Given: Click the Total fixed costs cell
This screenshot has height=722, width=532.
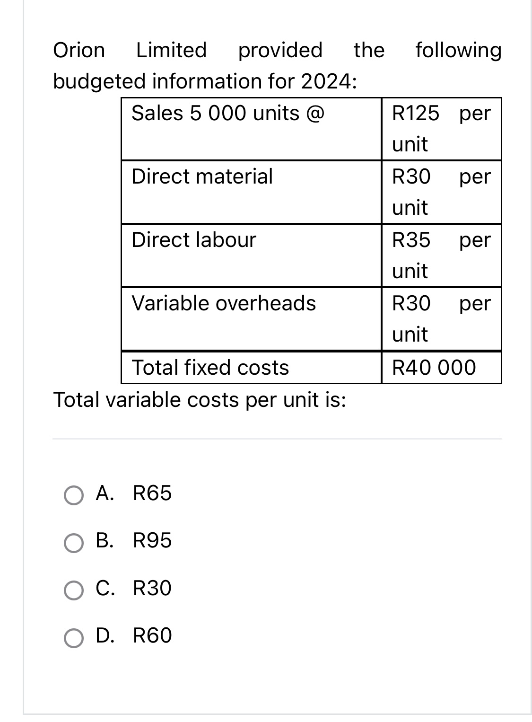Looking at the screenshot, I should (x=210, y=368).
